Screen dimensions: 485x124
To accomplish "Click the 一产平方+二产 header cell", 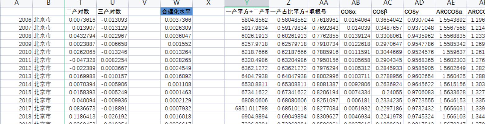I will [247, 12].
